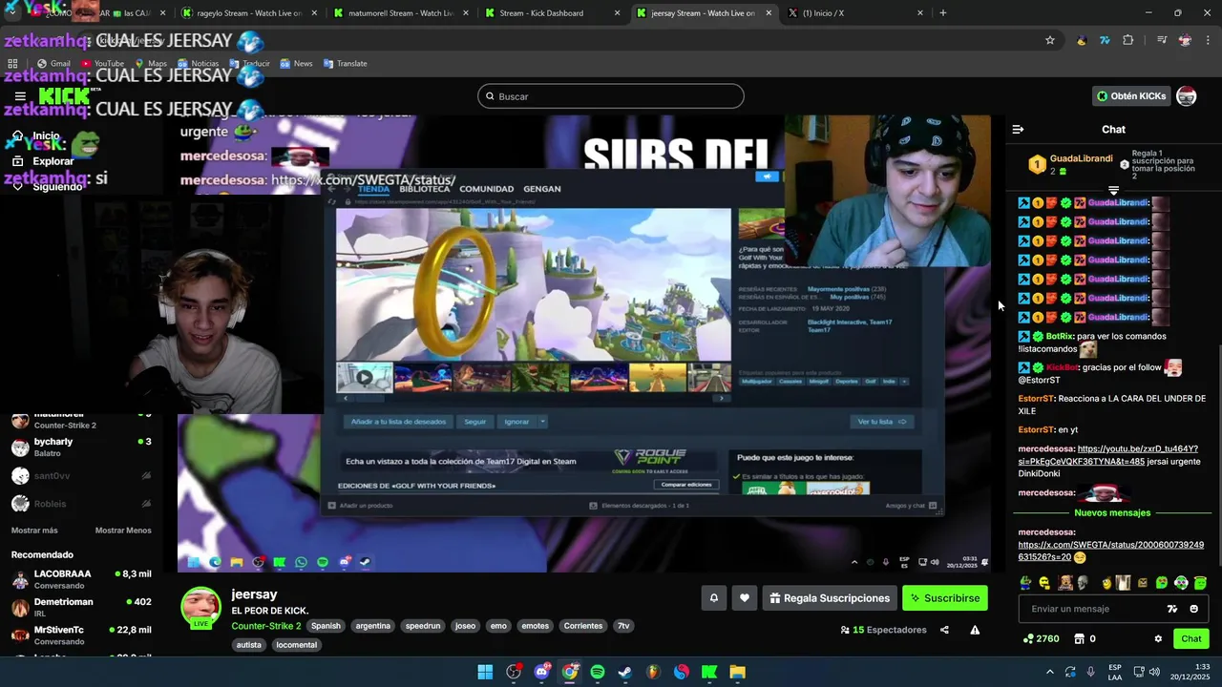Open the MrStivenTc recommended channel
Viewport: 1222px width, 687px height.
tap(81, 635)
